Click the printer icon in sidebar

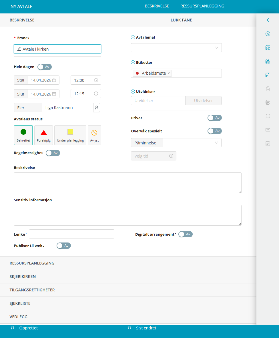pos(268,102)
